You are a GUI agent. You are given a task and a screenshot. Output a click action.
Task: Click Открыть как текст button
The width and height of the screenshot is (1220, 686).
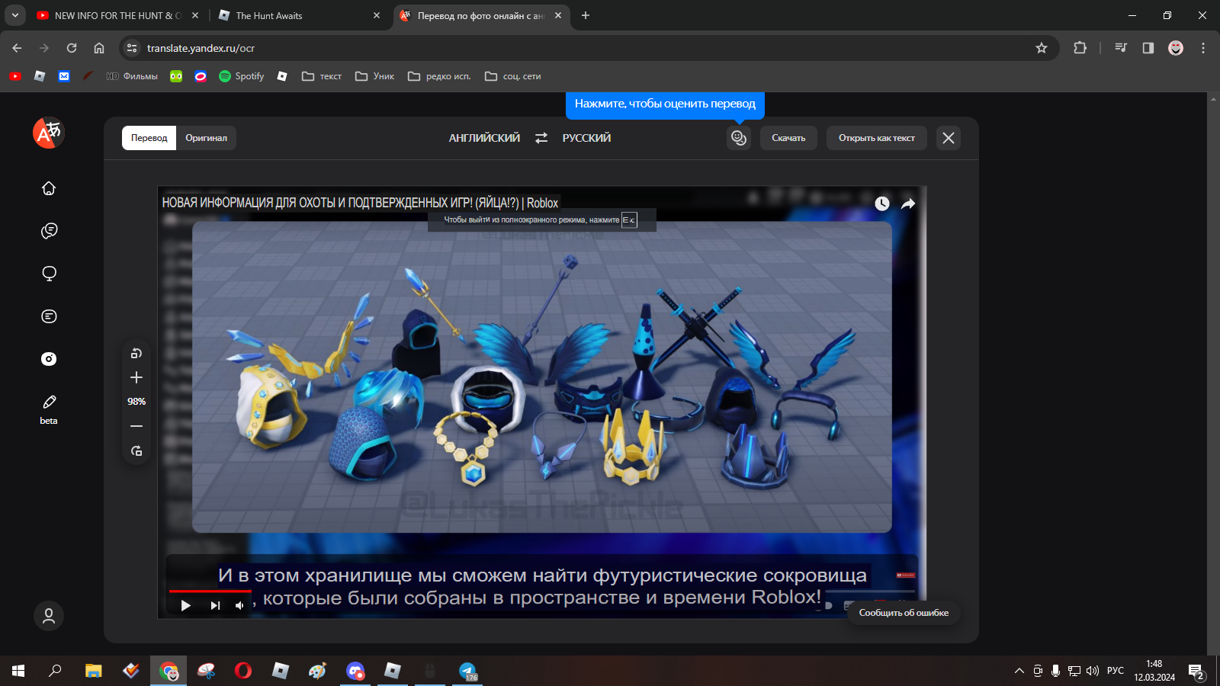(x=877, y=138)
